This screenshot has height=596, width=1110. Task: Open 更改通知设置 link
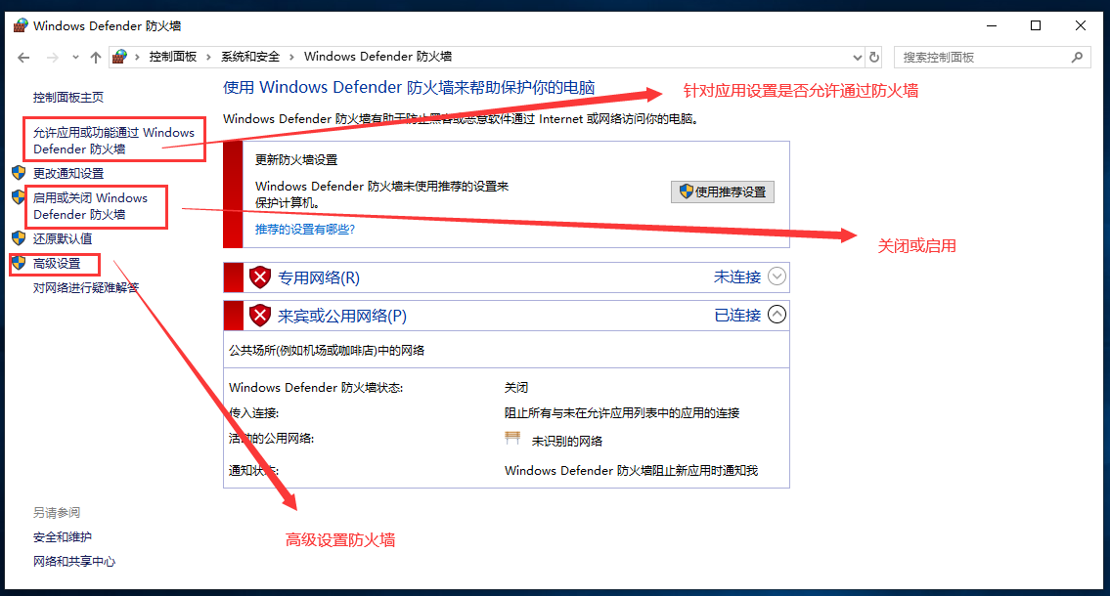click(x=67, y=173)
